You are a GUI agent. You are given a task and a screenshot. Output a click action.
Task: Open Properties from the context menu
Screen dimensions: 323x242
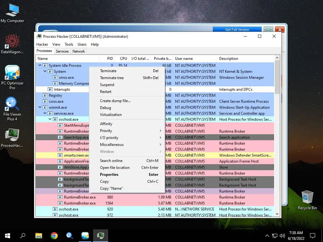point(127,175)
